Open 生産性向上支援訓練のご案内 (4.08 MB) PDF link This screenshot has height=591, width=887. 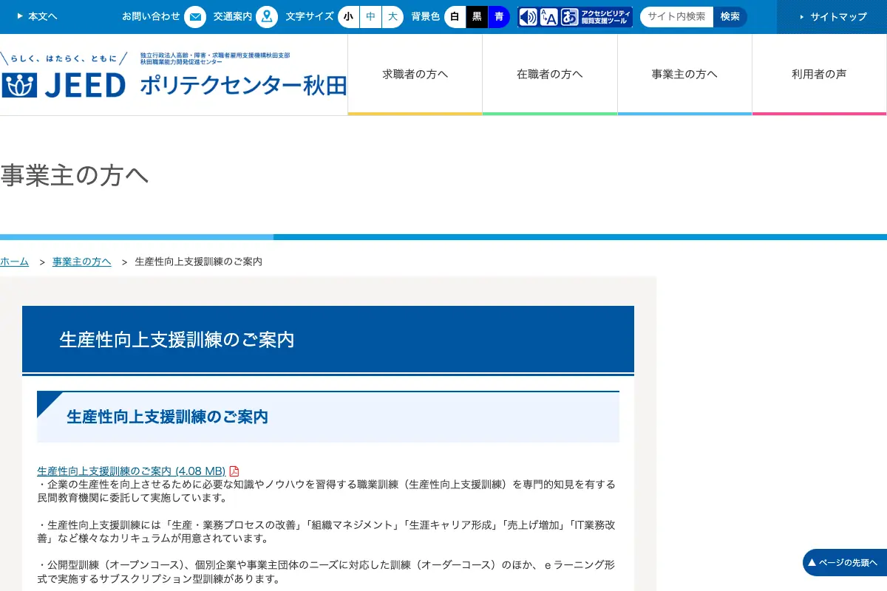click(132, 471)
